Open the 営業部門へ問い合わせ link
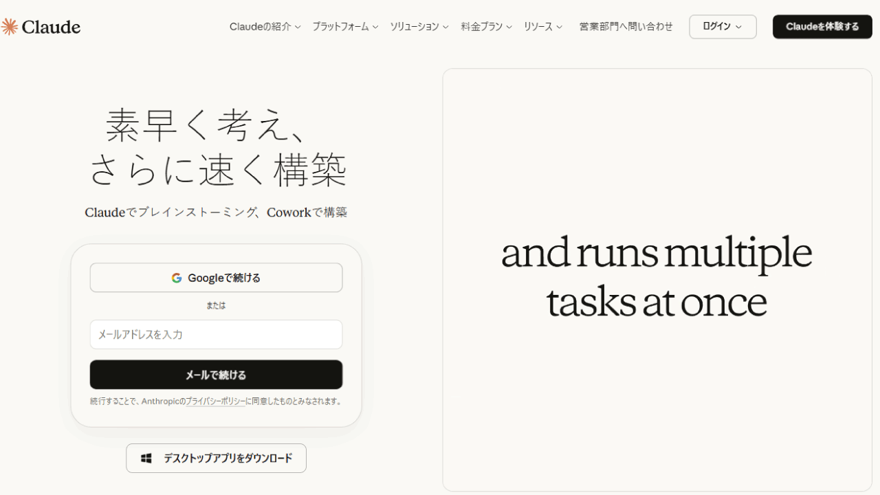Screen dimensions: 880x495 pos(626,27)
